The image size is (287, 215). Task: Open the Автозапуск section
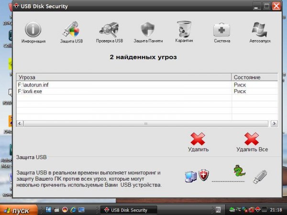260,32
